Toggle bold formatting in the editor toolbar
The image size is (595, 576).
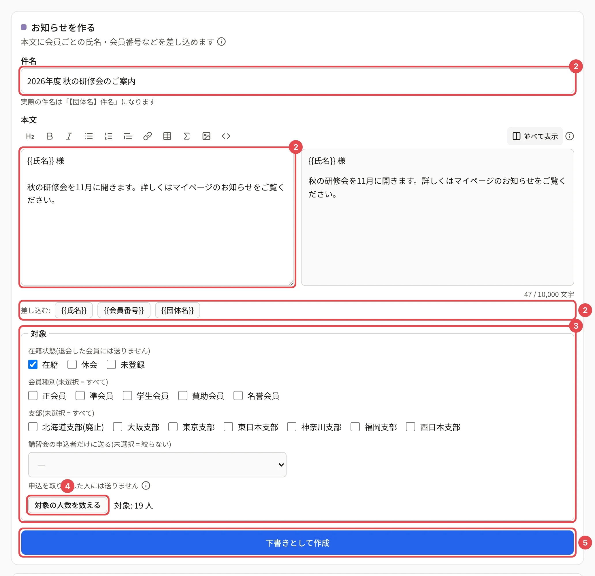pos(50,136)
